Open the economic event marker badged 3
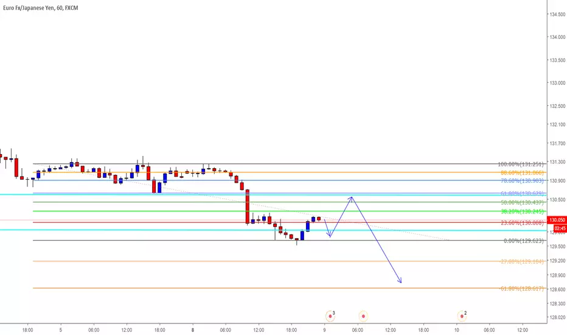567x335 pixels. click(x=330, y=316)
